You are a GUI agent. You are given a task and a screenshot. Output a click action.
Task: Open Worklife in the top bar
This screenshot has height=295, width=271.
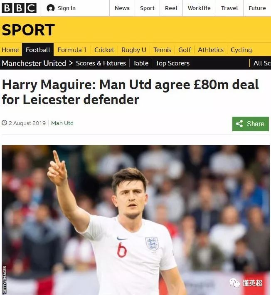[x=200, y=8]
